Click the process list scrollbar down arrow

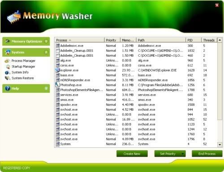click(220, 145)
